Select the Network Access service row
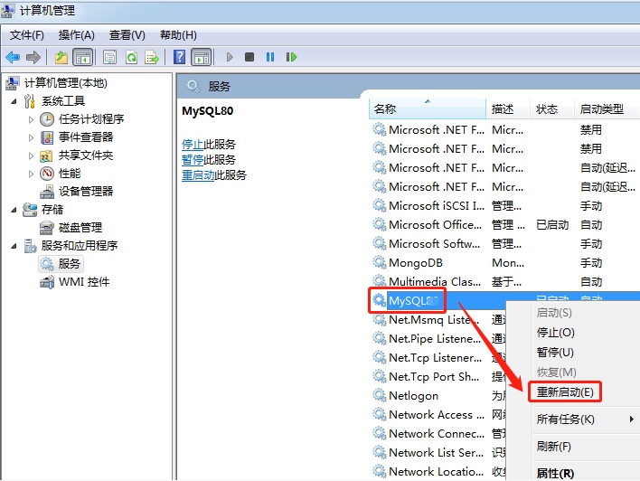 (438, 414)
